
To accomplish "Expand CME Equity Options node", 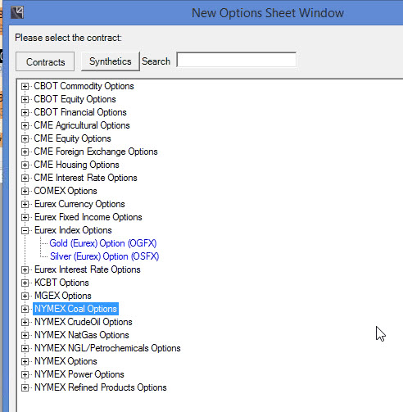I will pos(25,138).
